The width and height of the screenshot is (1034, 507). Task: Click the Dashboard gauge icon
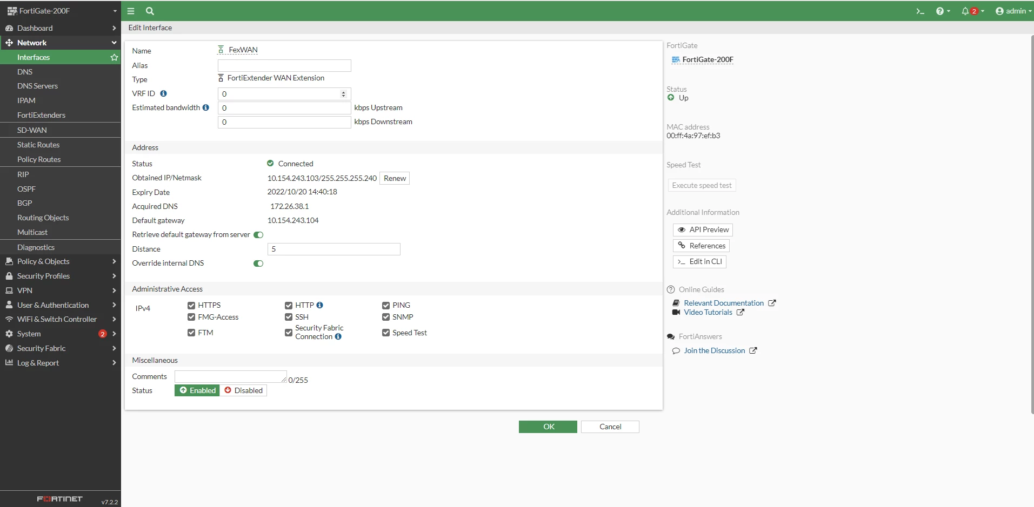pos(9,28)
